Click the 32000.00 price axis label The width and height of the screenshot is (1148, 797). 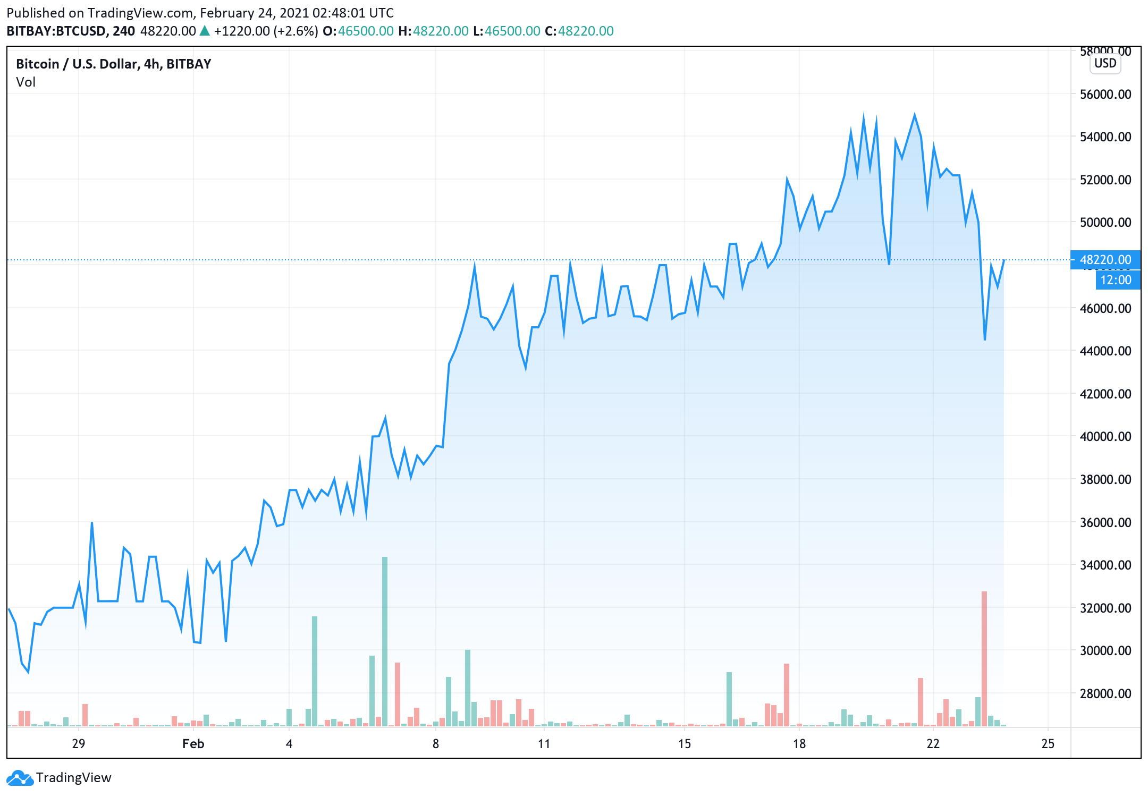pyautogui.click(x=1105, y=608)
